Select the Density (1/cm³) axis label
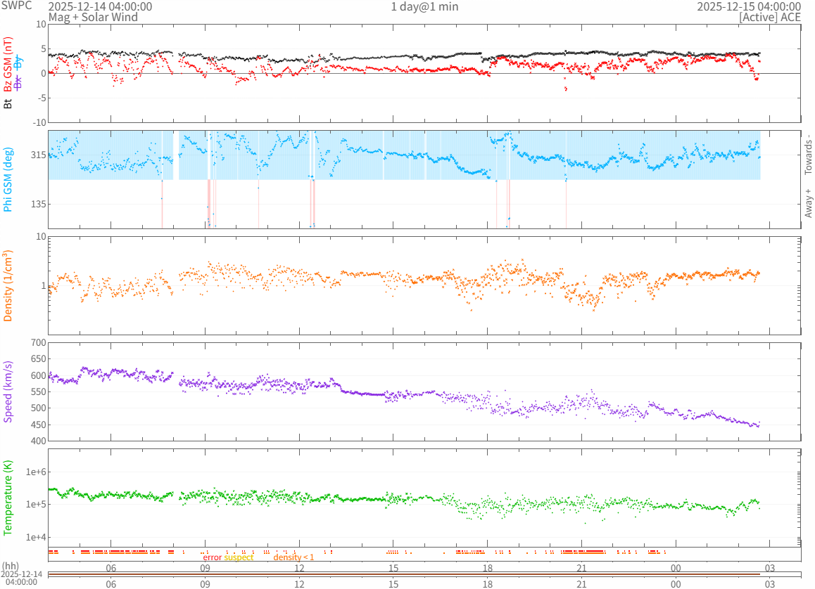Viewport: 815px width, 589px height. 8,286
